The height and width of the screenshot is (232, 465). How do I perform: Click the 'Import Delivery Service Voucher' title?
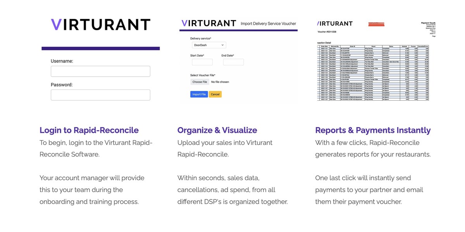pyautogui.click(x=269, y=24)
